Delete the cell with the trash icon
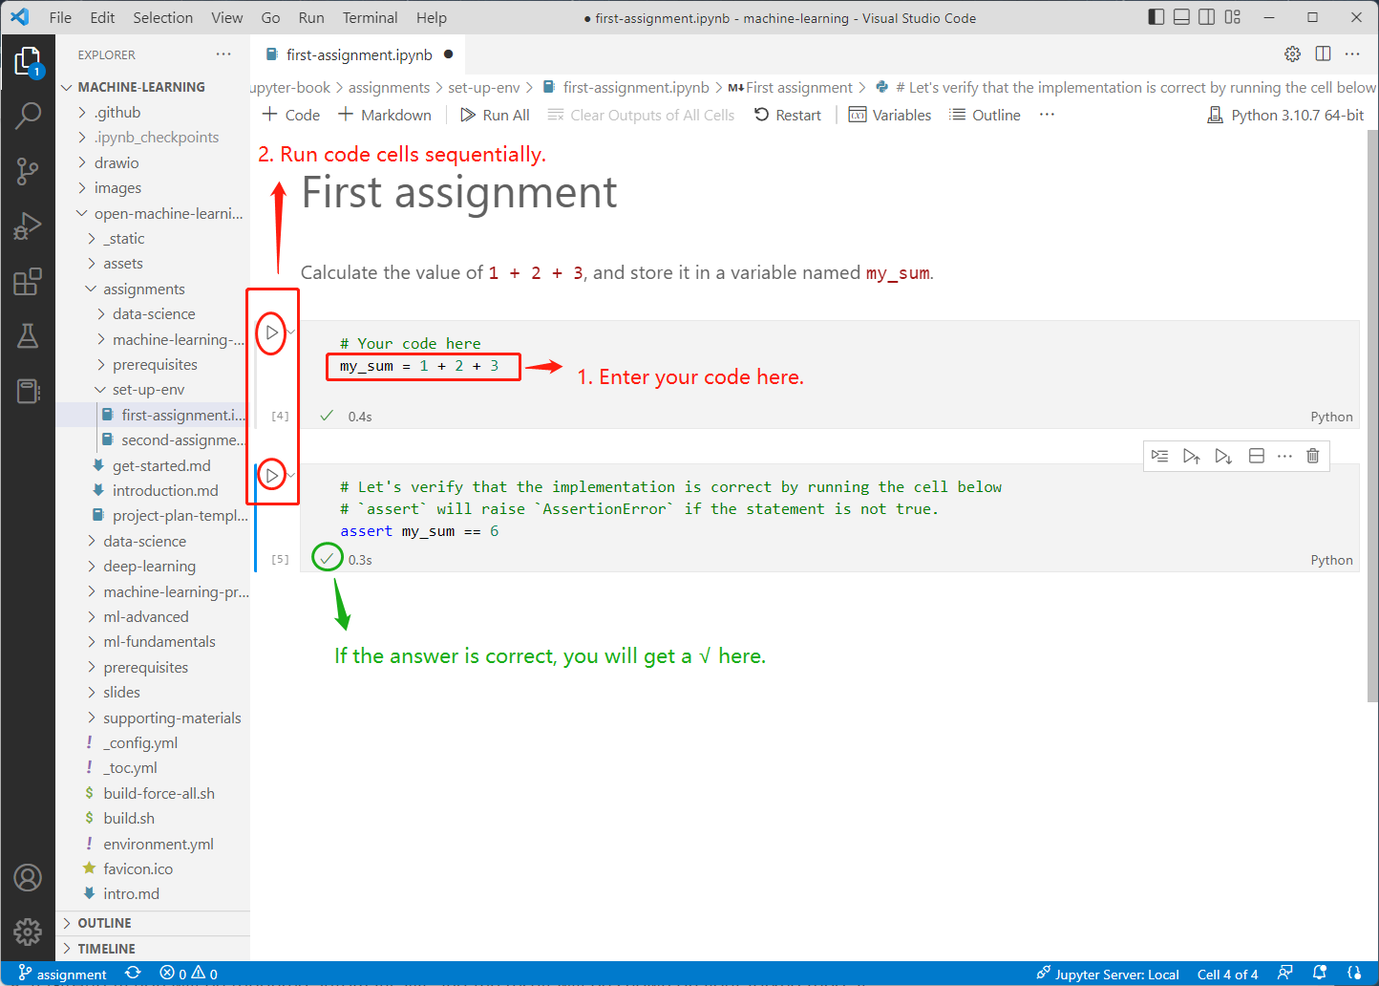This screenshot has width=1379, height=986. (1313, 456)
